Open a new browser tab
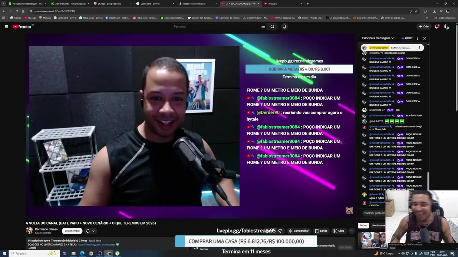The image size is (458, 257). tap(308, 4)
